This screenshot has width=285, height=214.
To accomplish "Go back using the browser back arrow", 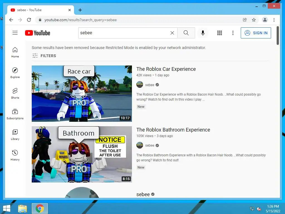I will point(11,20).
